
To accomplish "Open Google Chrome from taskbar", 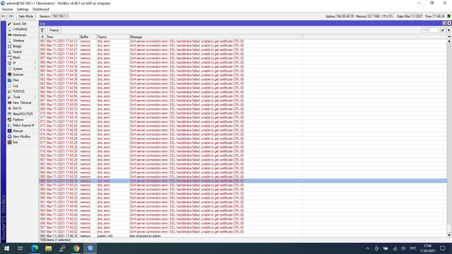I will (76, 248).
